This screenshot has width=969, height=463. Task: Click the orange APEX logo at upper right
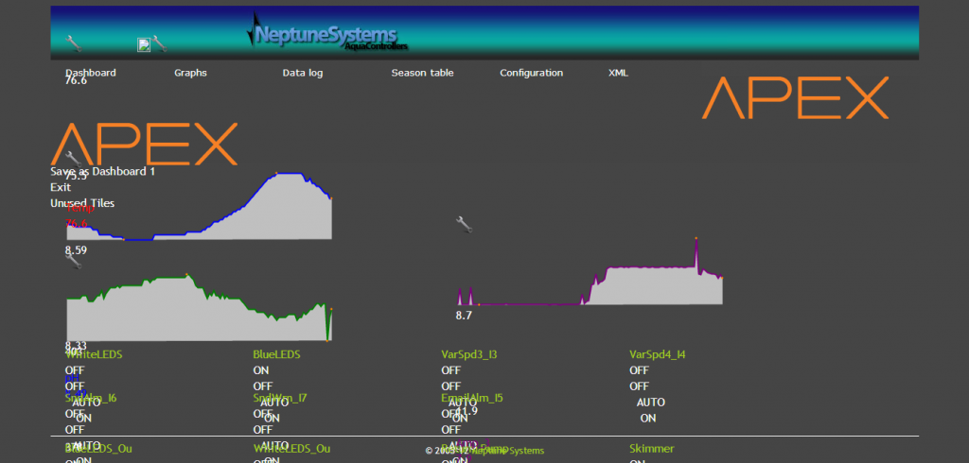click(795, 97)
